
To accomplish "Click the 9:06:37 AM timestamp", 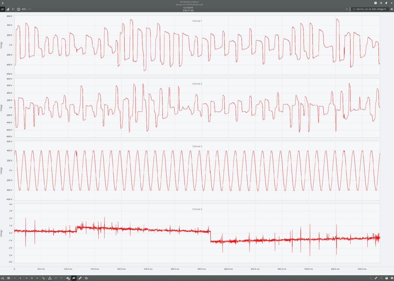I will [188, 11].
